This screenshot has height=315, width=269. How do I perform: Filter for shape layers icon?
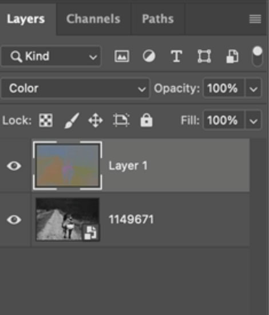tap(204, 56)
